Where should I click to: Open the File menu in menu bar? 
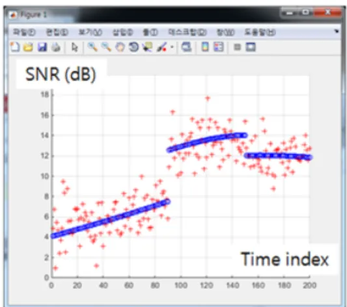[24, 33]
